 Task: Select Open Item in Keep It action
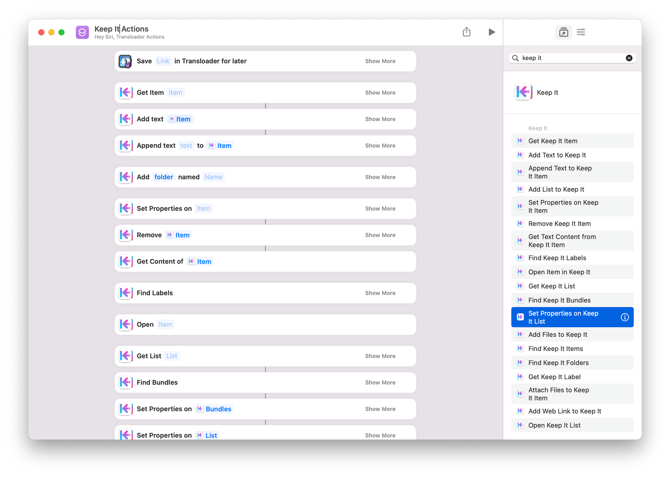pos(572,272)
